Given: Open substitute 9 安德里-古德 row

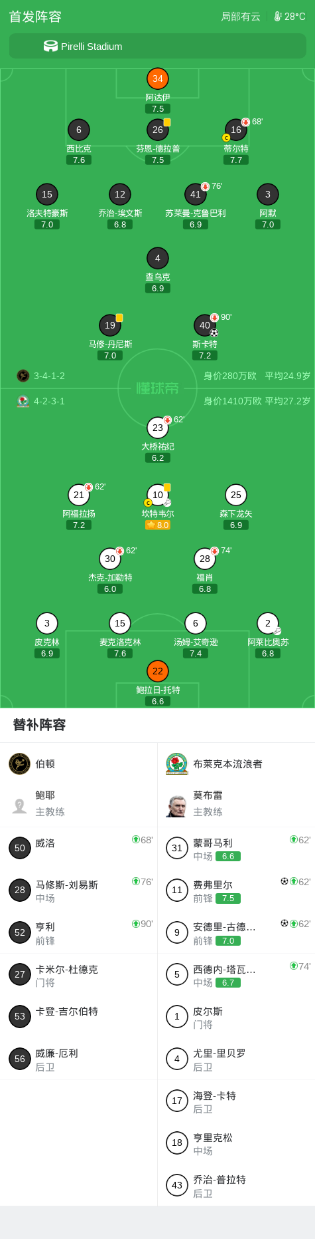Looking at the screenshot, I should (x=236, y=932).
